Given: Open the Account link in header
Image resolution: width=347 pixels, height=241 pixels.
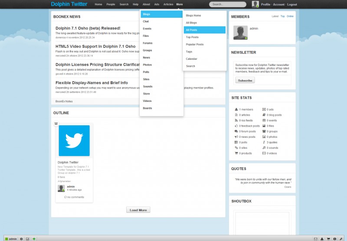Looking at the screenshot, I should [278, 4].
